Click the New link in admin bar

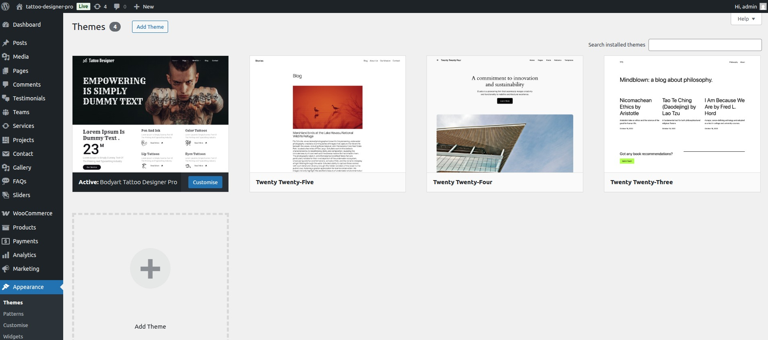pyautogui.click(x=148, y=6)
